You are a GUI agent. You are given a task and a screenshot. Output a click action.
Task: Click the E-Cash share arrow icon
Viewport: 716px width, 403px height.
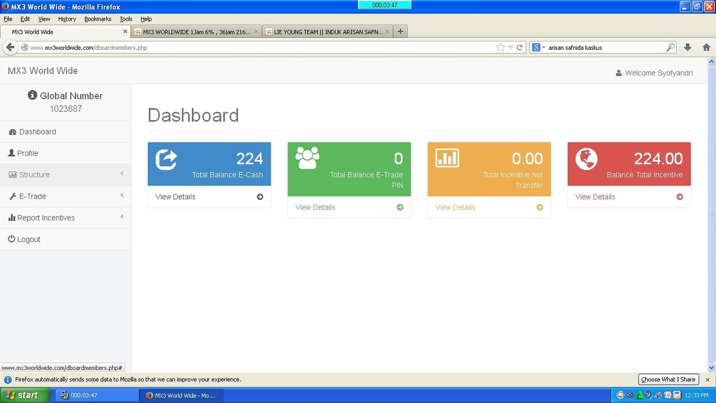(166, 159)
